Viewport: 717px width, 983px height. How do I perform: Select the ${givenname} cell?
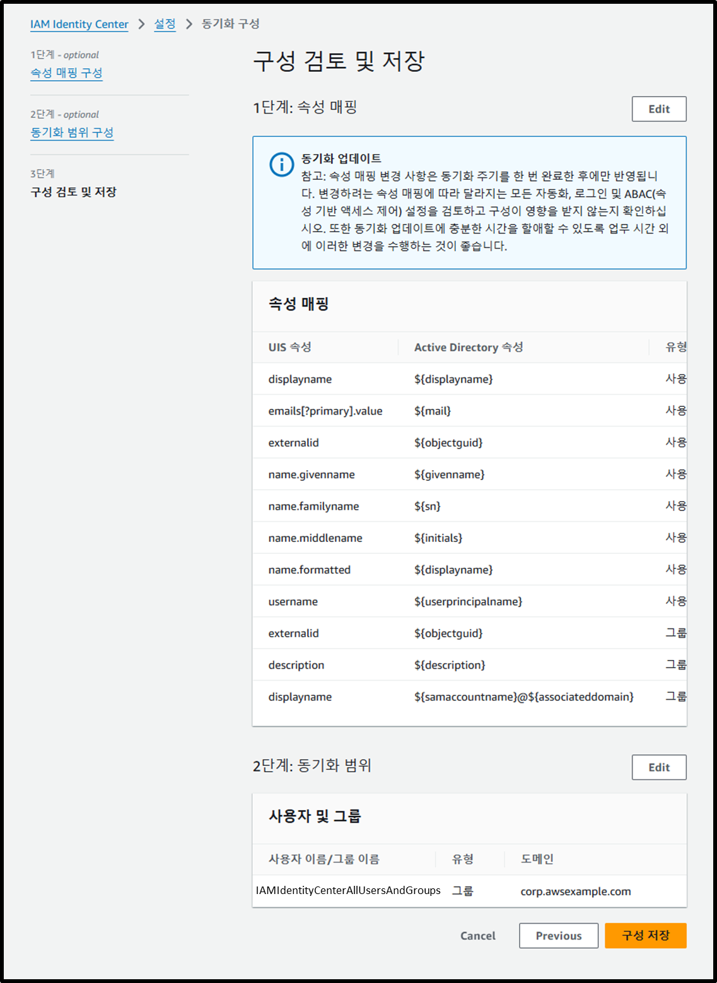(x=450, y=474)
